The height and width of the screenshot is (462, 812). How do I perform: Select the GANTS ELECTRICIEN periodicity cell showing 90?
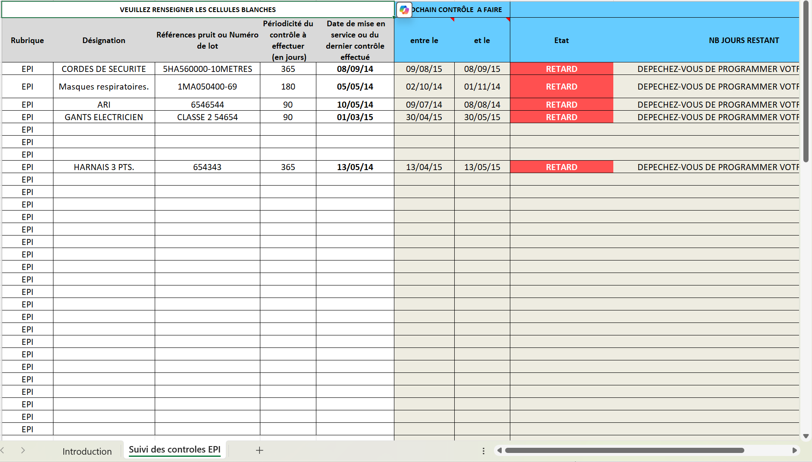pos(288,117)
